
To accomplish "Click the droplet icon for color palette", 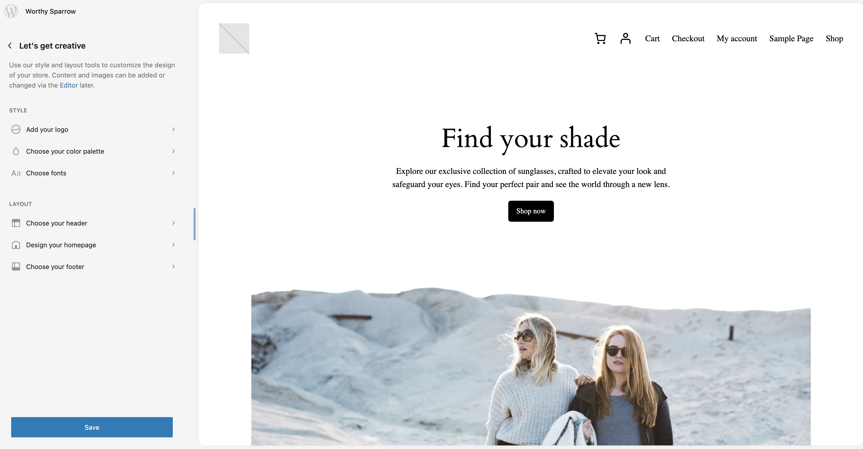I will click(x=16, y=151).
